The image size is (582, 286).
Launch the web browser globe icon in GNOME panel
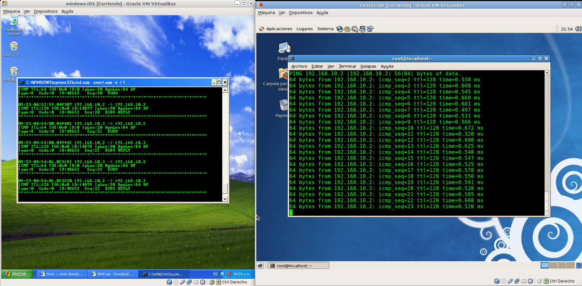(340, 29)
